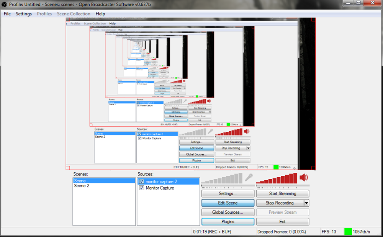This screenshot has width=383, height=237.
Task: Open the Scene Collection menu
Action: click(74, 14)
